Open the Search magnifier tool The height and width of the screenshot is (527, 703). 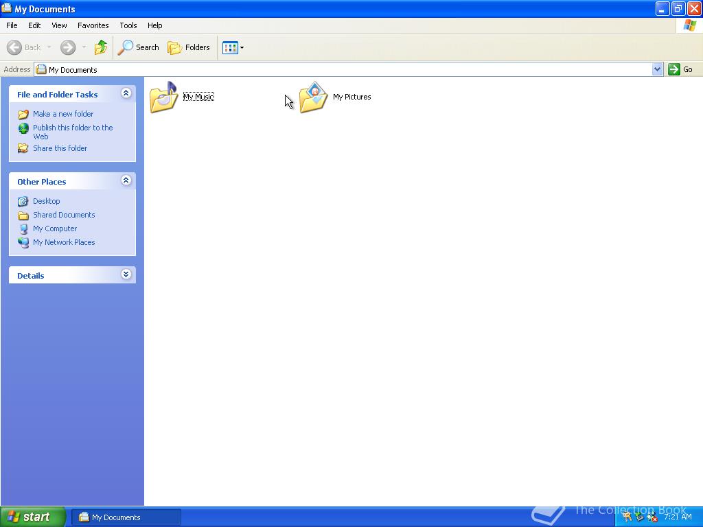click(138, 47)
